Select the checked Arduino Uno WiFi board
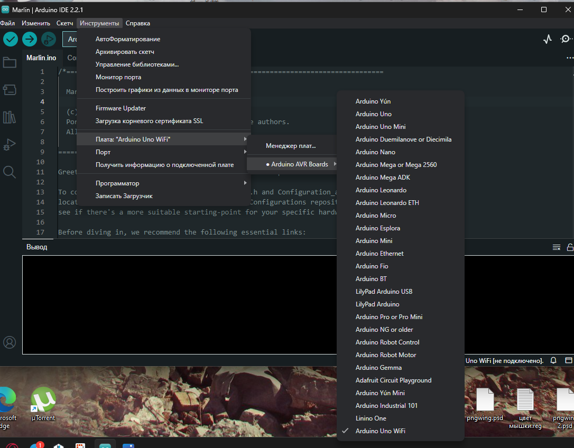 coord(381,431)
